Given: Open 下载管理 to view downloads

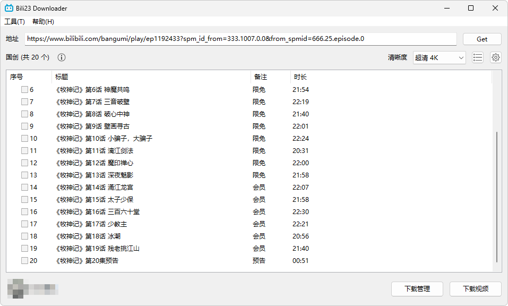Looking at the screenshot, I should point(417,289).
